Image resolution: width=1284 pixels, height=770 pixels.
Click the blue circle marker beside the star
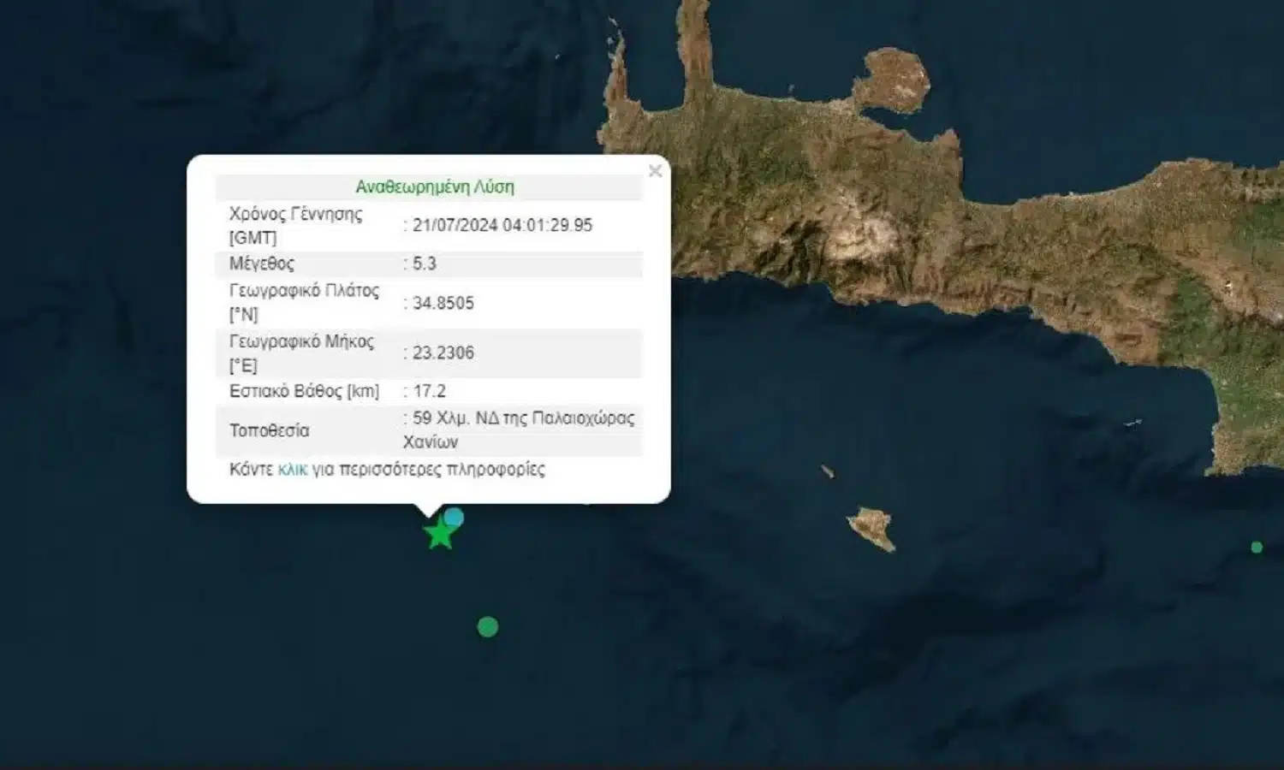click(x=454, y=517)
